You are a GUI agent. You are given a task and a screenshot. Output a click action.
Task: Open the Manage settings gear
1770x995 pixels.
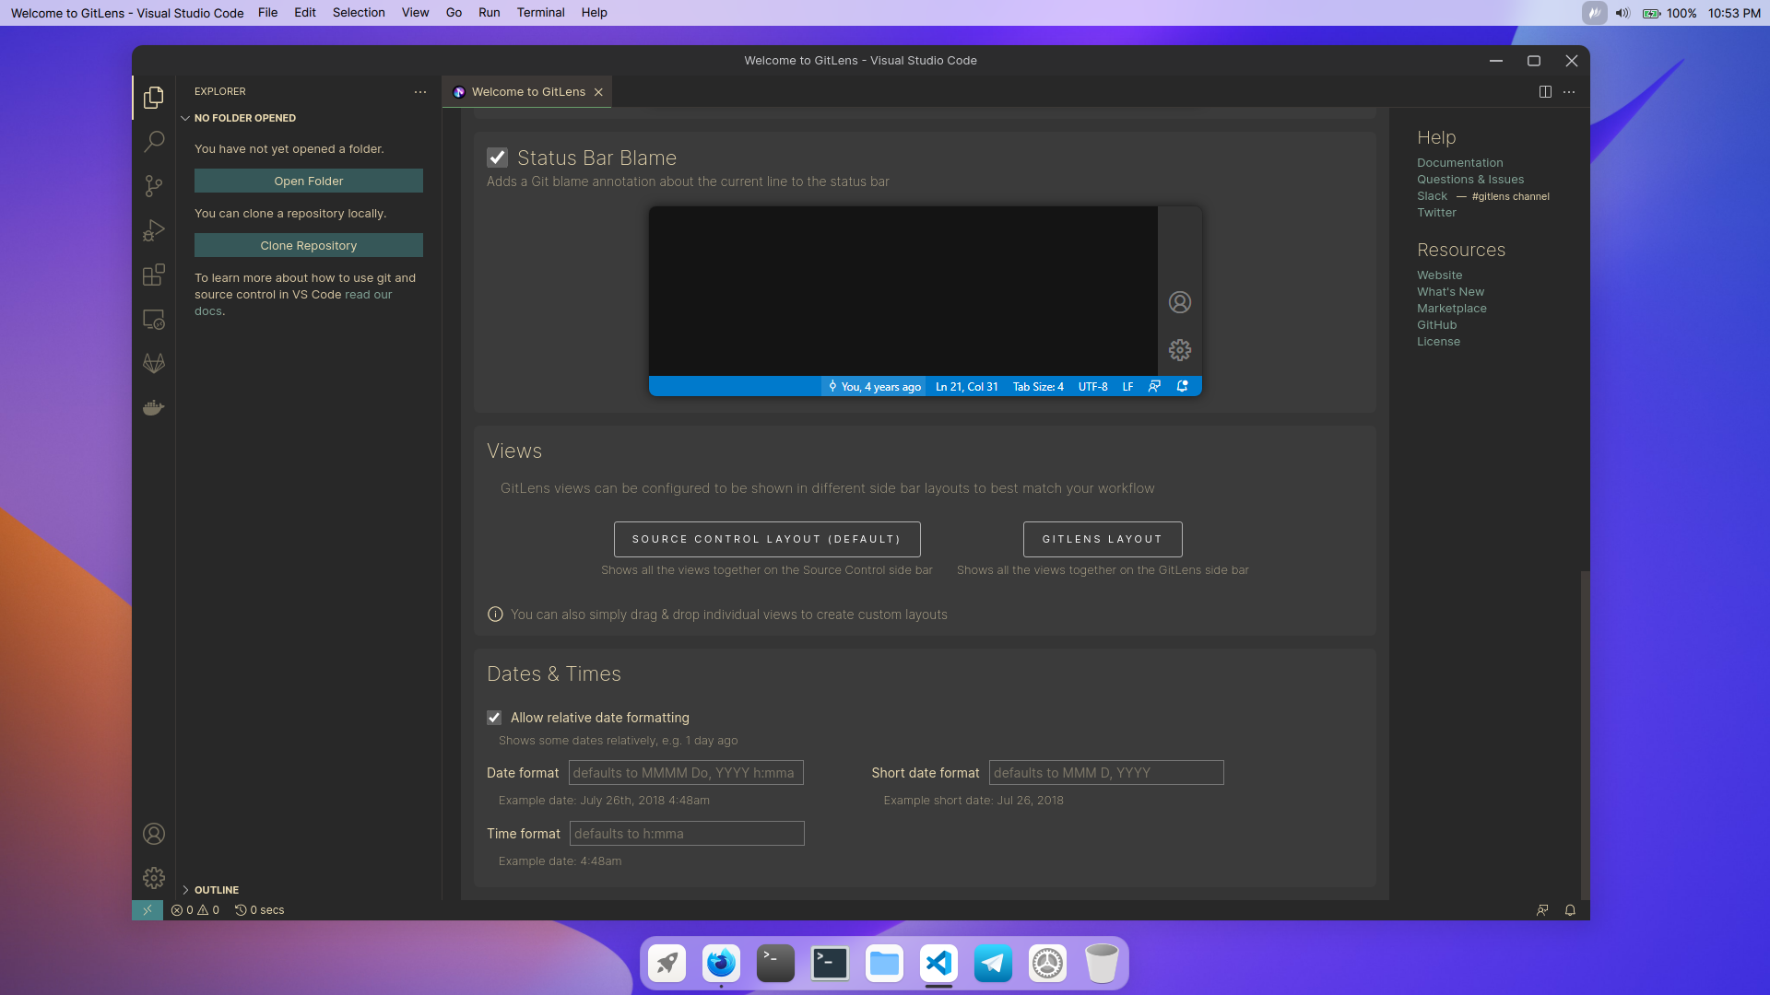tap(153, 877)
